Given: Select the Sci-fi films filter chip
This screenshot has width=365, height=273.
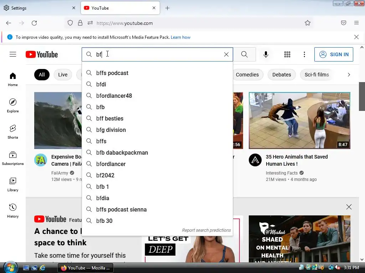Looking at the screenshot, I should [317, 75].
